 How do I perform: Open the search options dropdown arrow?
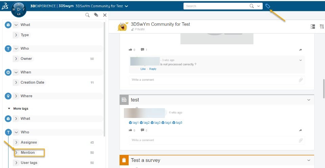[x=258, y=6]
